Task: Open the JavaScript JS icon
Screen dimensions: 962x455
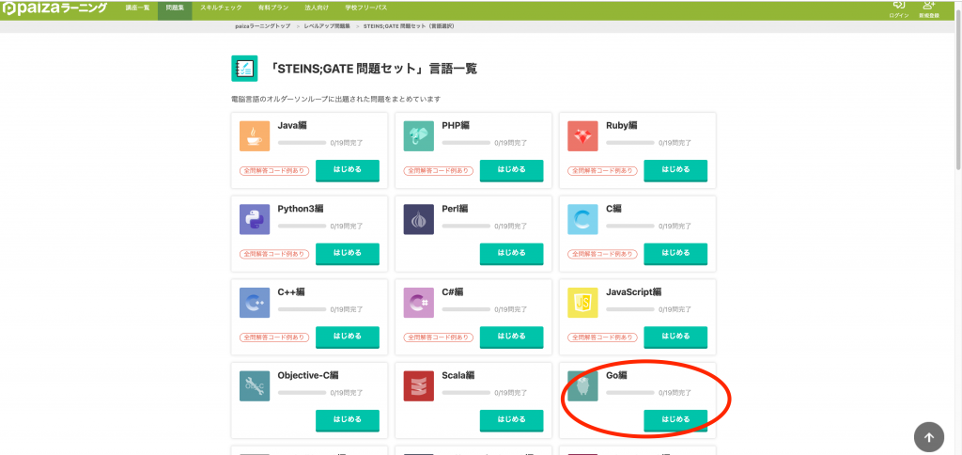Action: (582, 303)
